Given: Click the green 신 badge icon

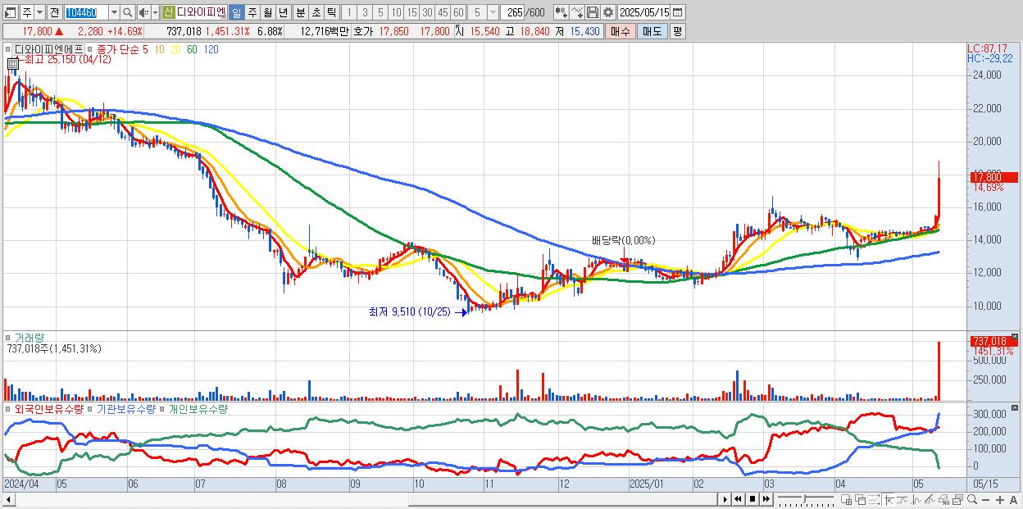Looking at the screenshot, I should (x=167, y=12).
